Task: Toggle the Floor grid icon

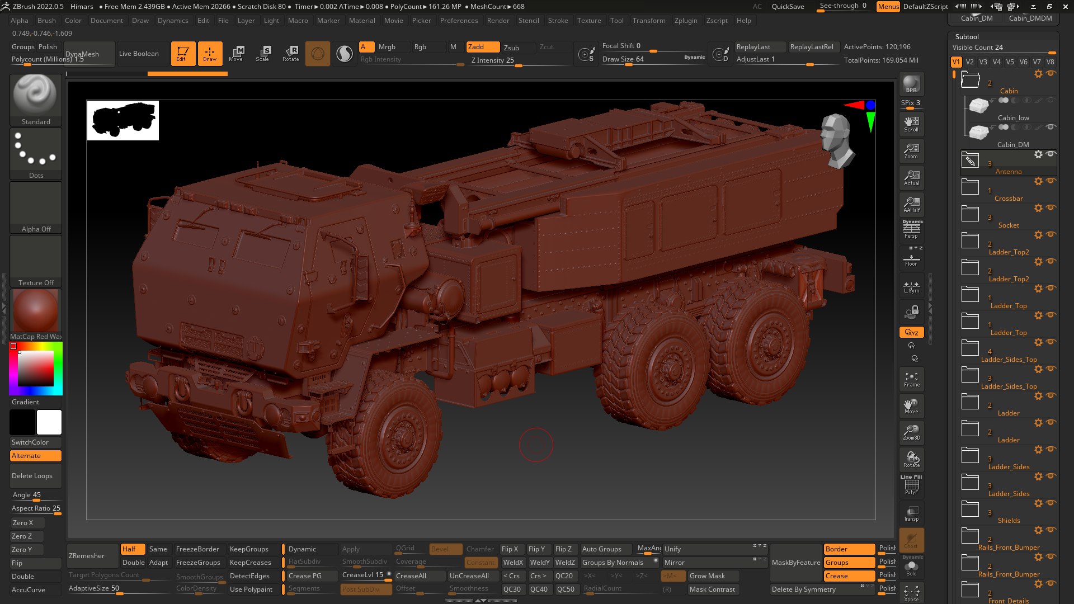Action: (911, 258)
